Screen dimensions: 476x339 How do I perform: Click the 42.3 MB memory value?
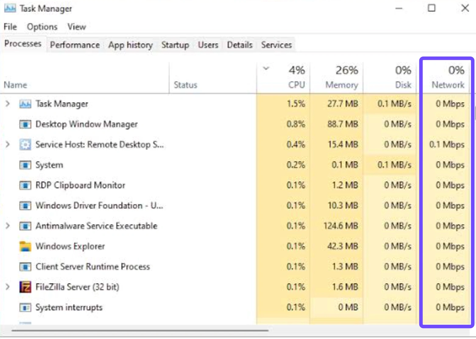click(343, 246)
